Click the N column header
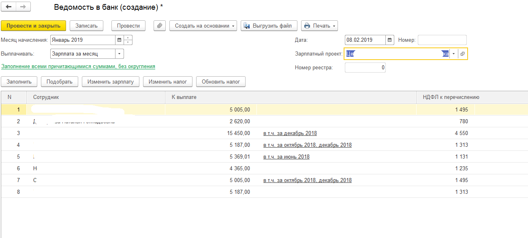The width and height of the screenshot is (528, 238). [x=14, y=97]
